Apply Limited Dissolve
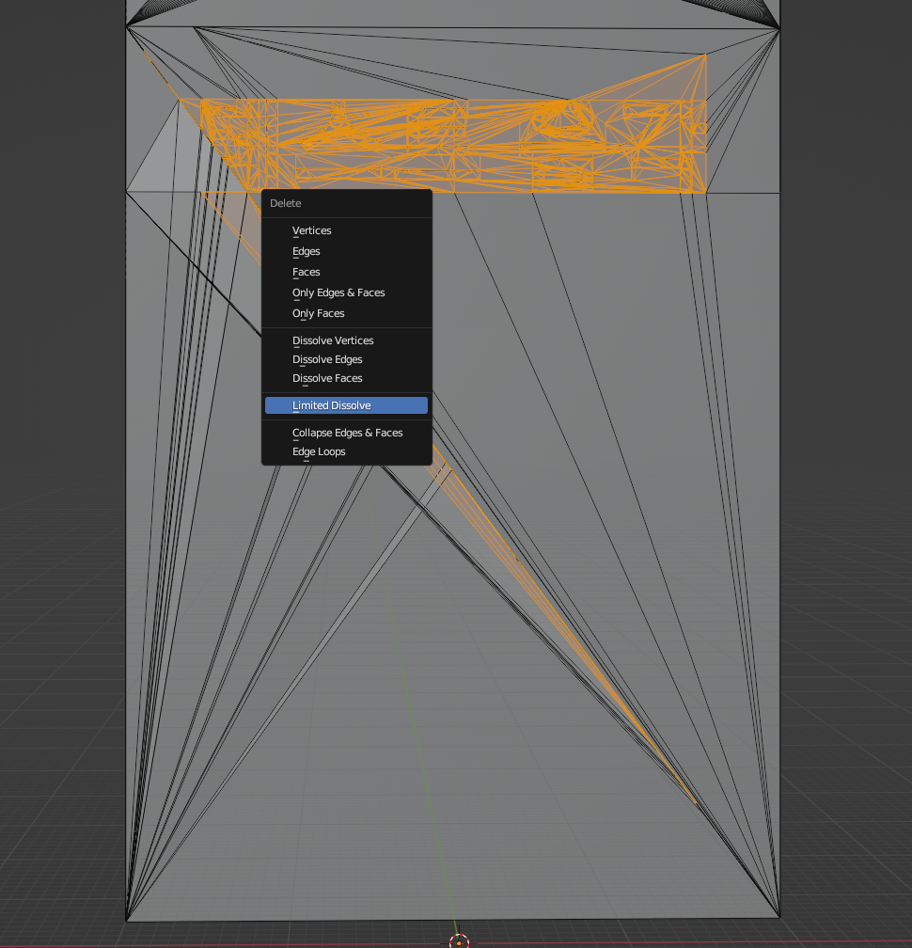912x948 pixels. 346,405
